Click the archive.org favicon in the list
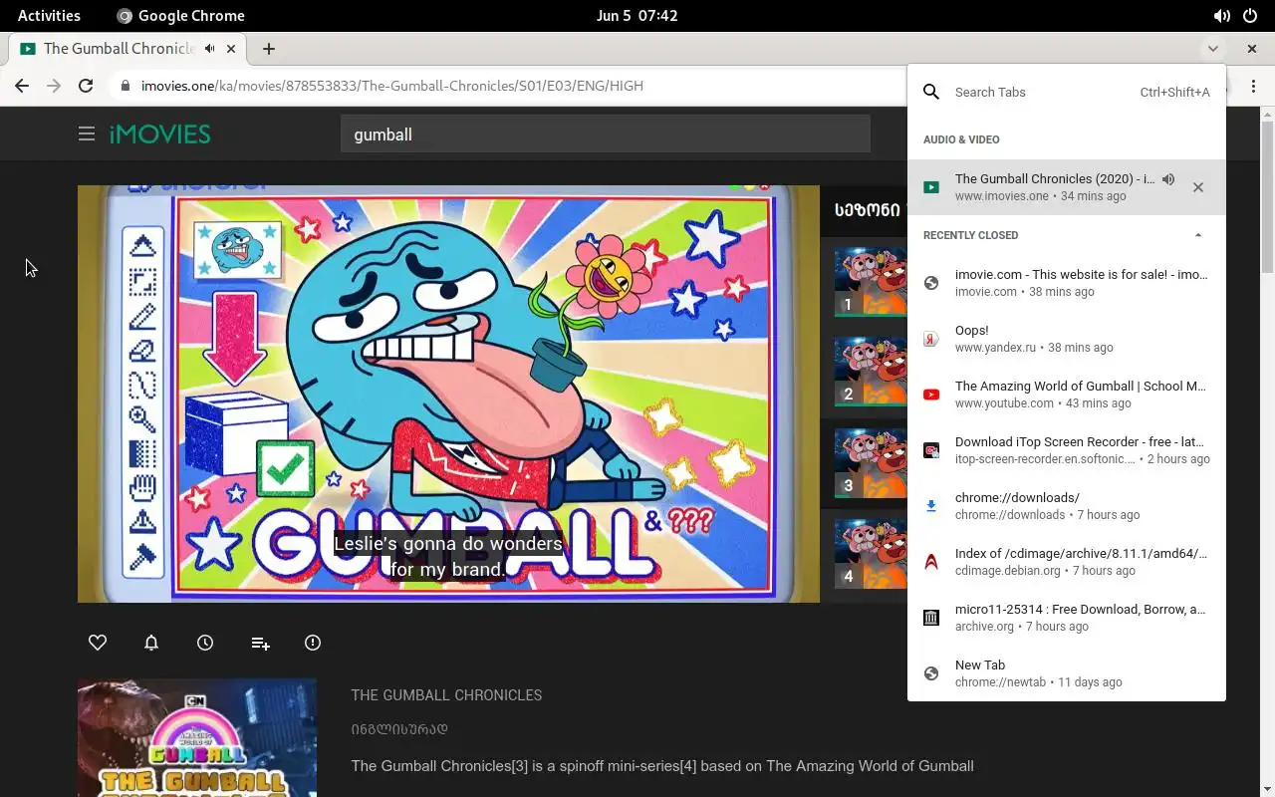 coord(931,618)
